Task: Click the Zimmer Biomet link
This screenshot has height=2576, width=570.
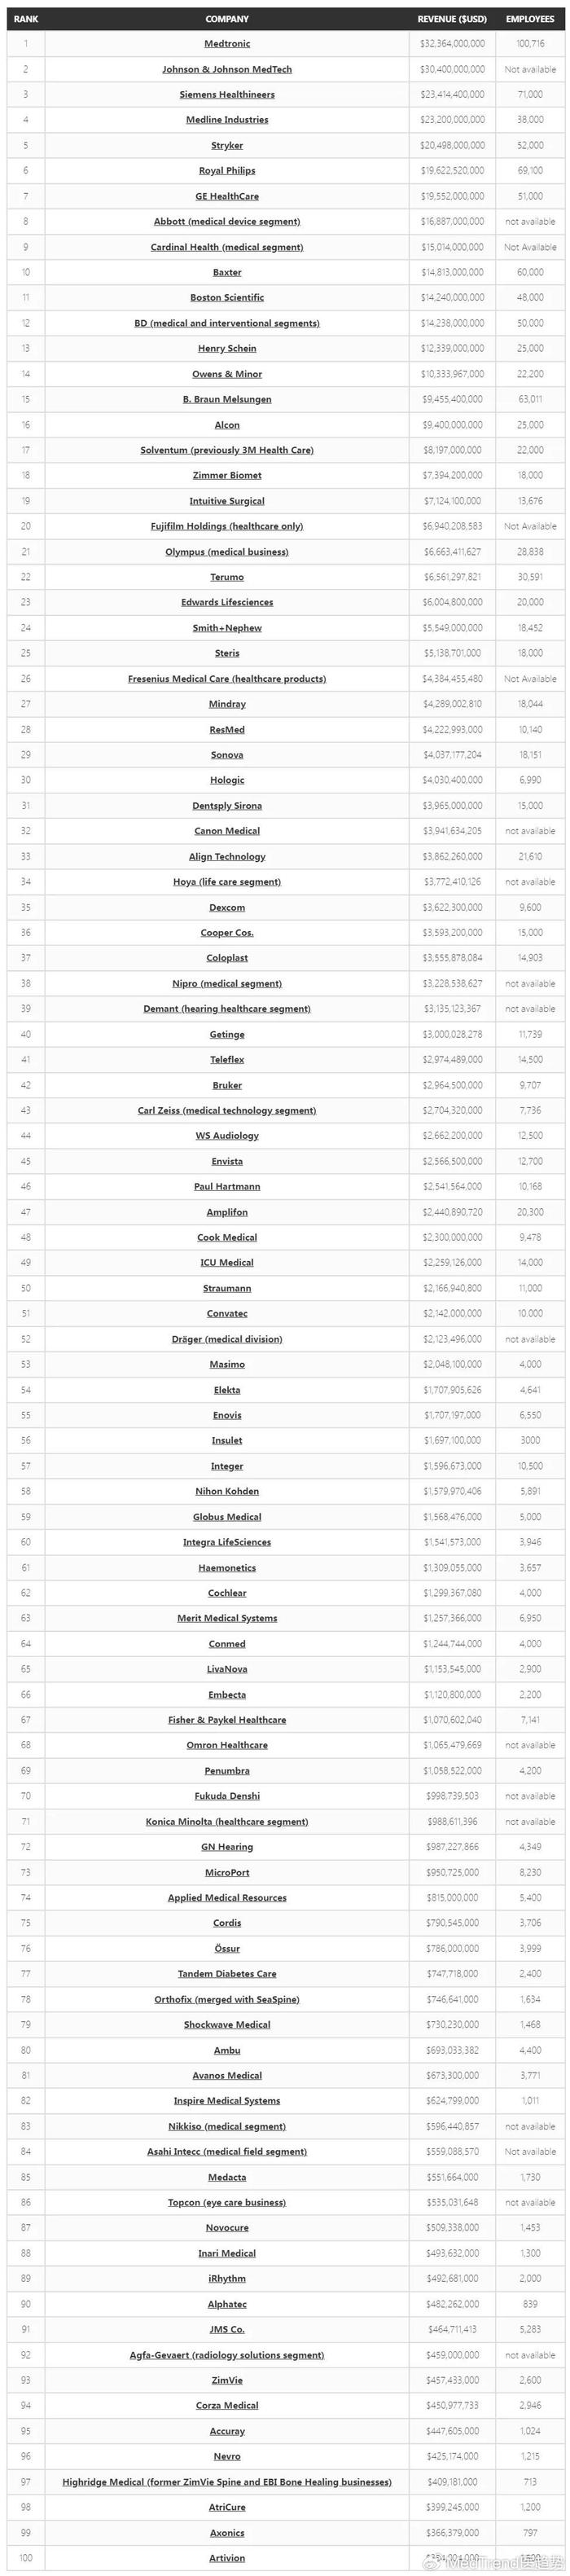Action: (x=227, y=476)
